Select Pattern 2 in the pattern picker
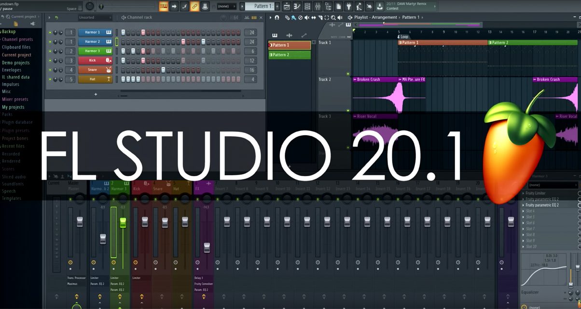Image resolution: width=581 pixels, height=309 pixels. coord(290,55)
